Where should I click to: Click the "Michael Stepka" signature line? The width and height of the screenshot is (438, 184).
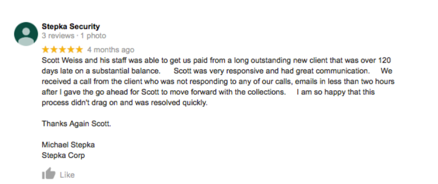pyautogui.click(x=68, y=145)
